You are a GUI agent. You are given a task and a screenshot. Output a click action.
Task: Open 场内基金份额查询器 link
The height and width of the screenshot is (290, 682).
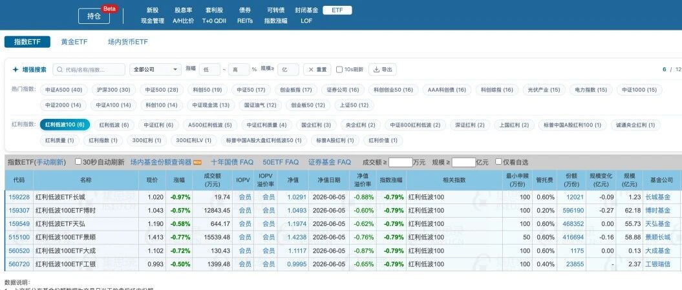[x=161, y=162]
